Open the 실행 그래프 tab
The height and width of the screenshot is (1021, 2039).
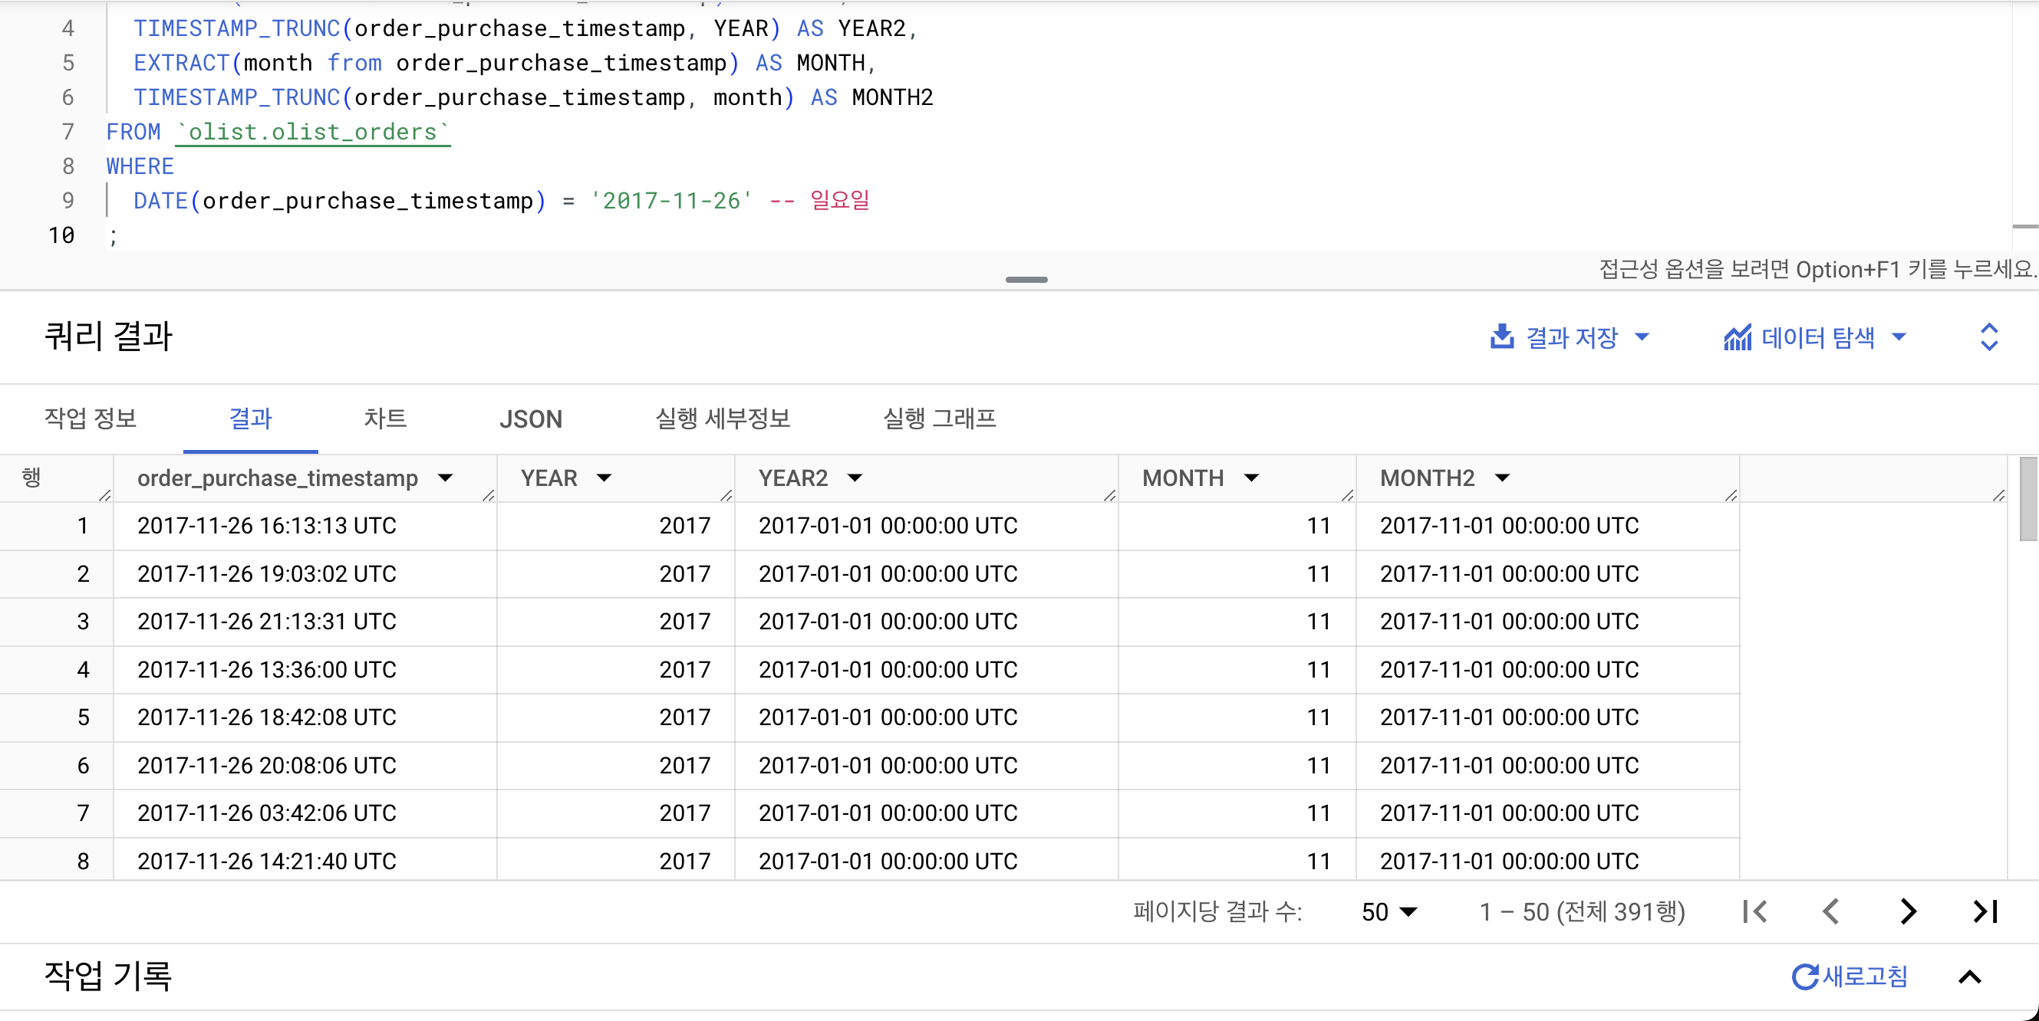[x=939, y=419]
